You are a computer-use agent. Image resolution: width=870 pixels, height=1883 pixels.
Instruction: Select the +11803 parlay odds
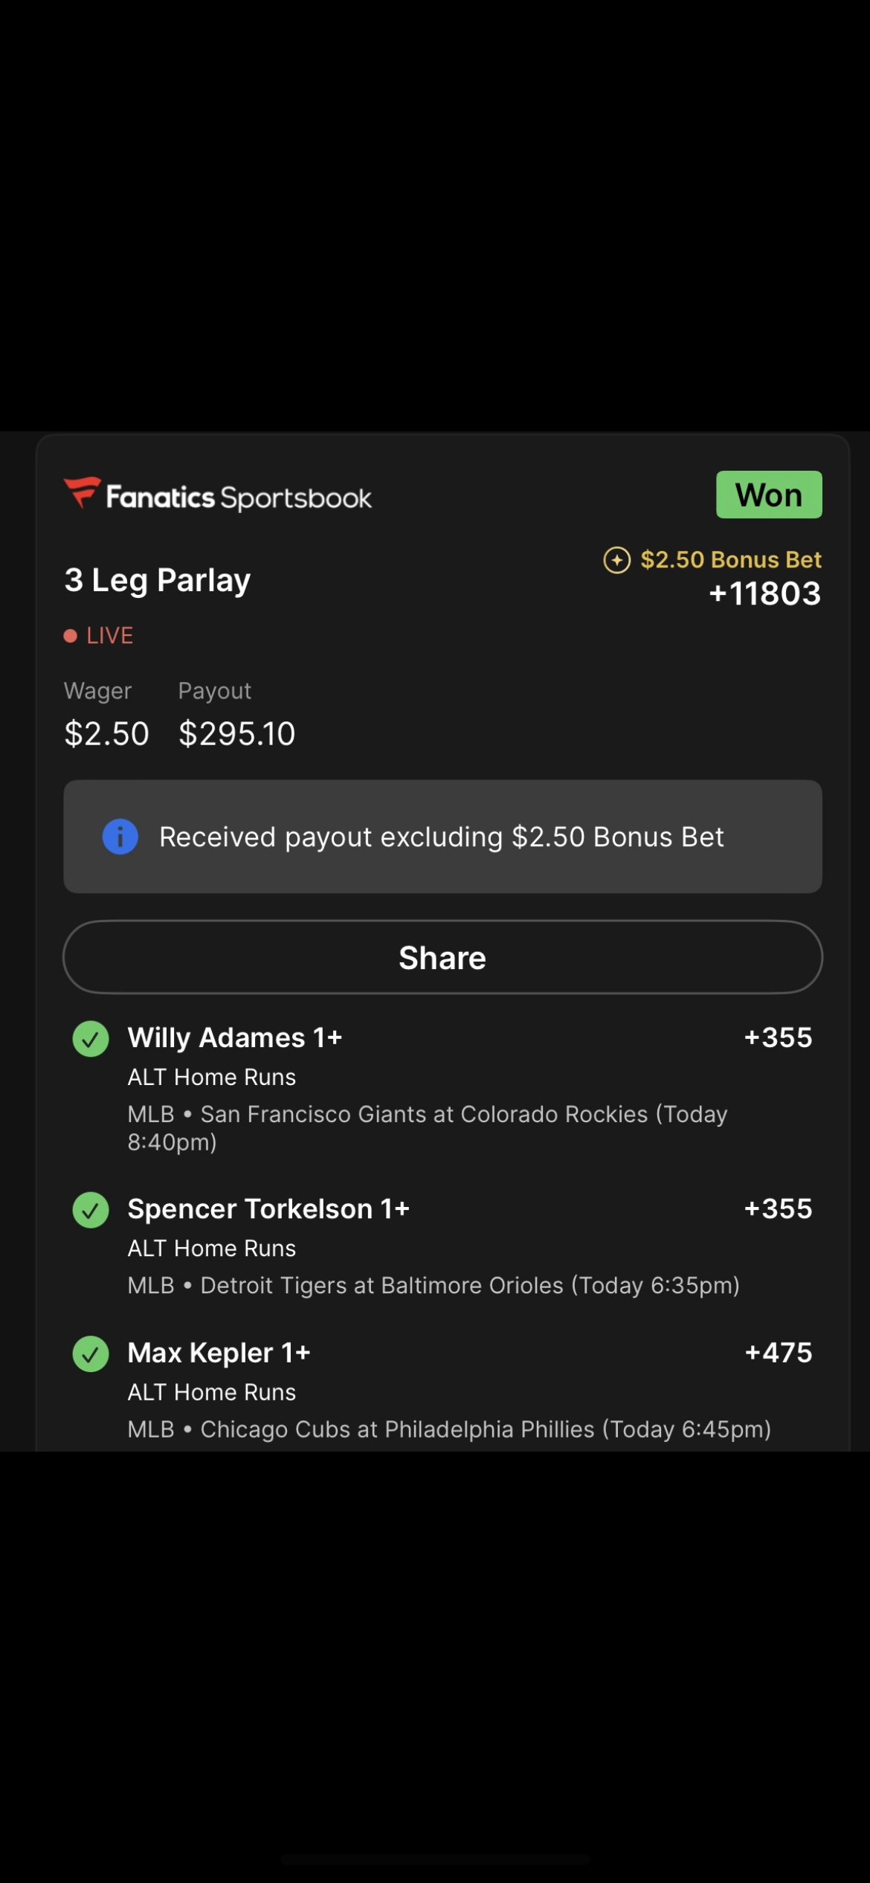(x=765, y=593)
